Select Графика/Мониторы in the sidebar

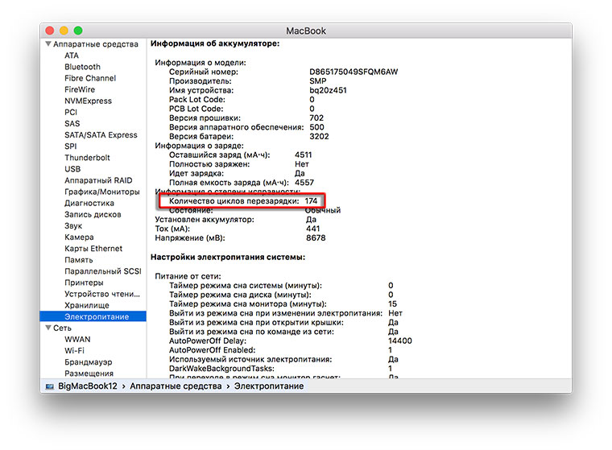[x=102, y=192]
